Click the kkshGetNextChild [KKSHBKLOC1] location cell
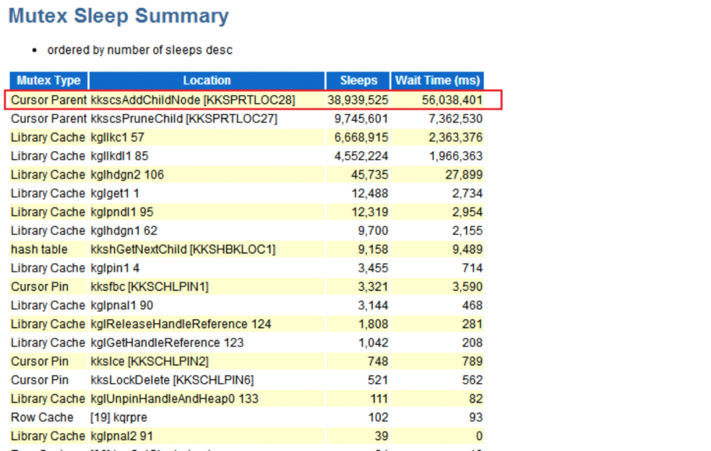The image size is (711, 451). (182, 249)
